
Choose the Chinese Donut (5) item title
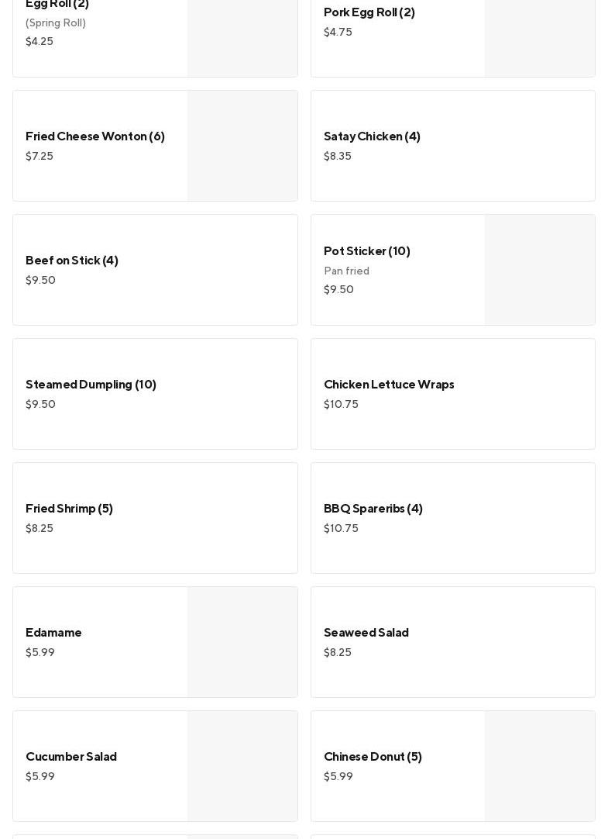coord(373,757)
